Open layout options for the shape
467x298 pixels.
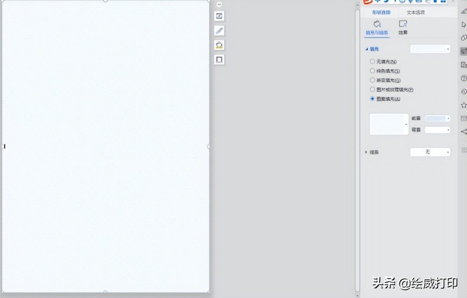click(219, 16)
